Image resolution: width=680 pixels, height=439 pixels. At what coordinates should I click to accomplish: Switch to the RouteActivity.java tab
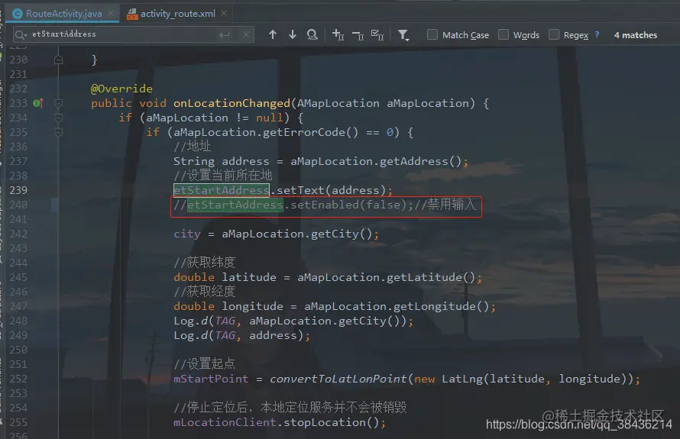(x=63, y=14)
